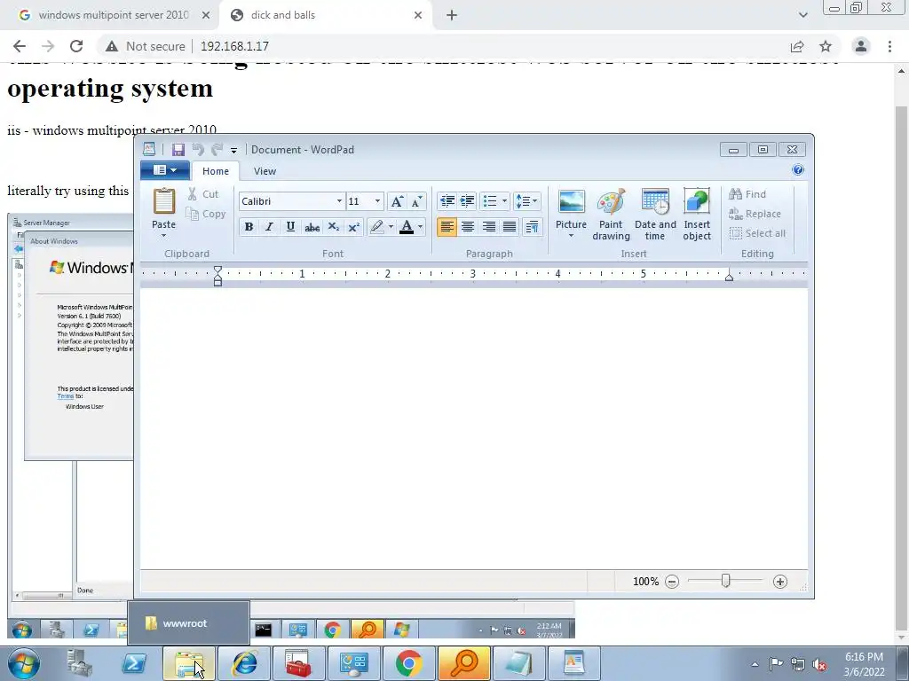Open the Windows Start menu orb
This screenshot has width=909, height=681.
coord(24,663)
